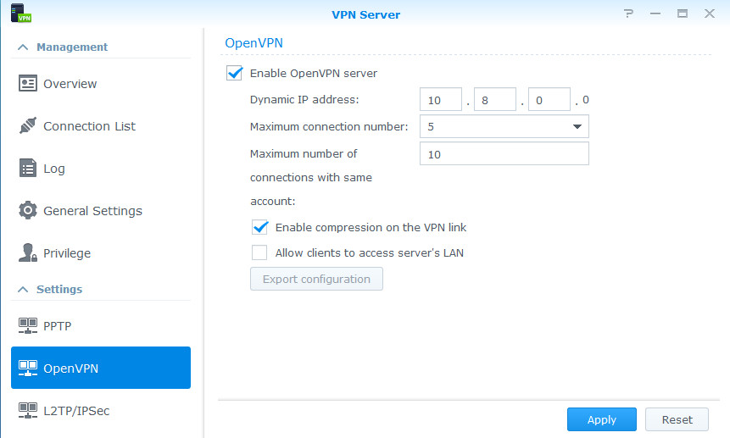The image size is (730, 438).
Task: Collapse the Management section
Action: coord(23,47)
